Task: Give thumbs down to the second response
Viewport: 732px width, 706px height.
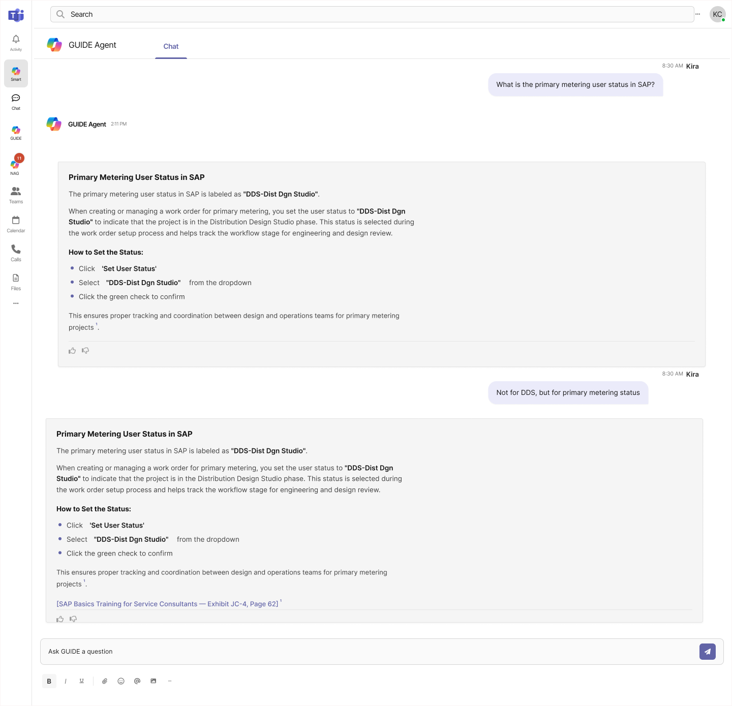Action: [73, 619]
